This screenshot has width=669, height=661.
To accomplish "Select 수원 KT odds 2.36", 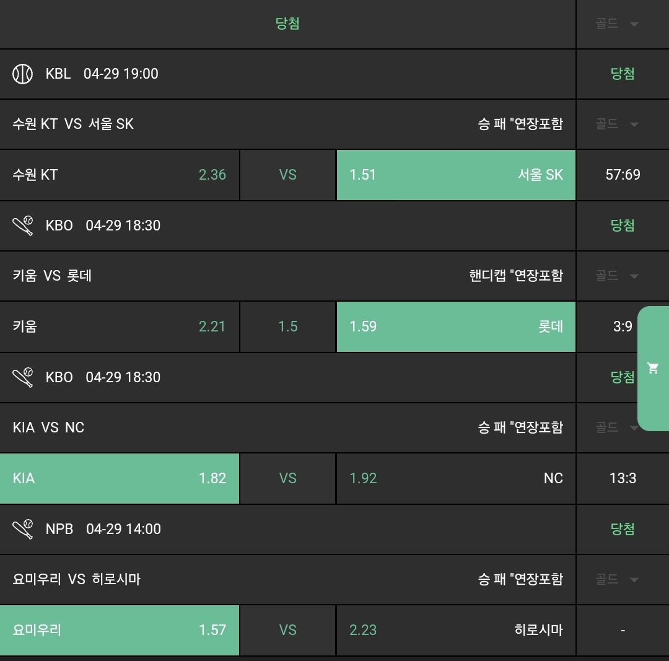I will pyautogui.click(x=120, y=175).
